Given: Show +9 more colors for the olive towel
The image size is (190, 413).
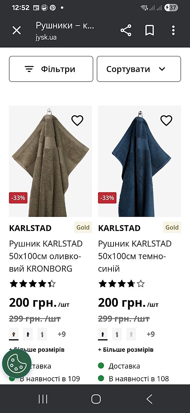Looking at the screenshot, I should pos(62,334).
